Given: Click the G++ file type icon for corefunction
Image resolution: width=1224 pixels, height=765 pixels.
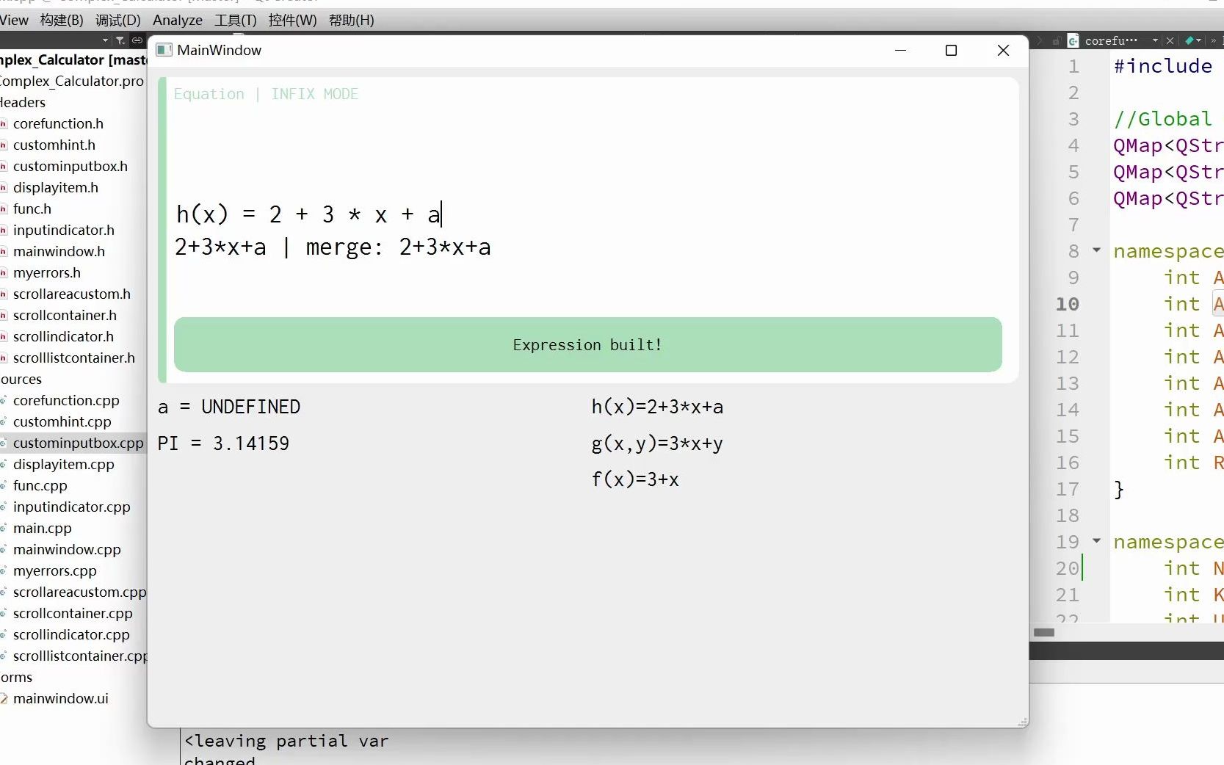Looking at the screenshot, I should pos(1073,41).
